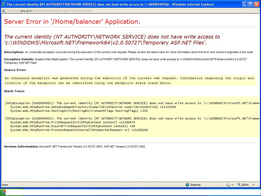This screenshot has height=196, width=261.
Task: Click the FirstRequestInit stack trace line
Action: point(73,122)
